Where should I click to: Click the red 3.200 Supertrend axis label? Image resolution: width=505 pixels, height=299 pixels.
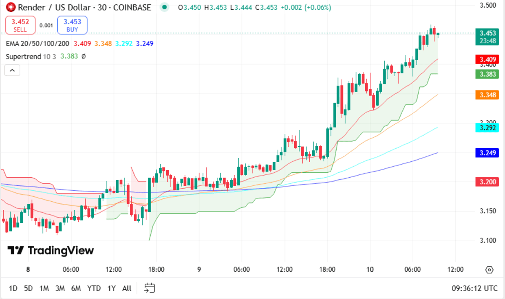click(487, 182)
